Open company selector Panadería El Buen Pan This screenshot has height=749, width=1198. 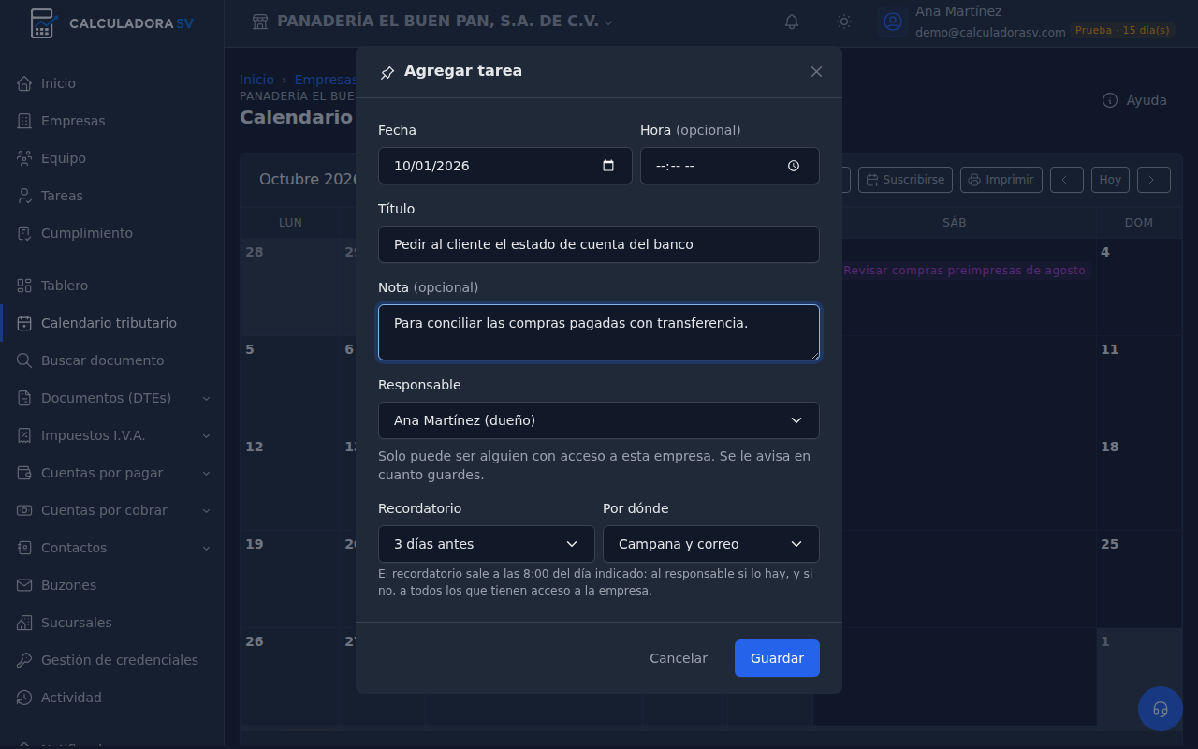(x=432, y=22)
